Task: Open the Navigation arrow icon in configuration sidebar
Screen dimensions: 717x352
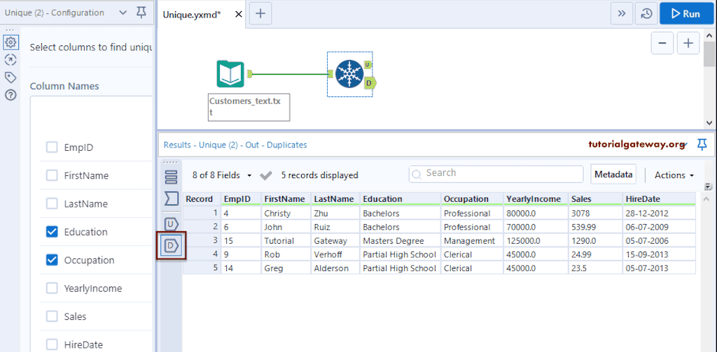Action: pyautogui.click(x=11, y=60)
